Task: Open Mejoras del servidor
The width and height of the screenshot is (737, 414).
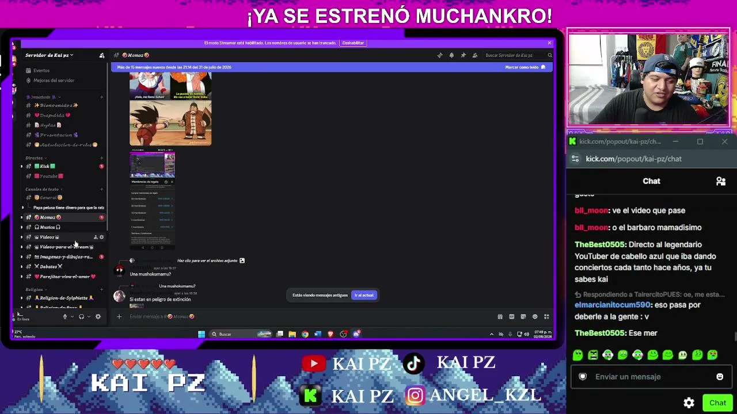Action: [63, 80]
